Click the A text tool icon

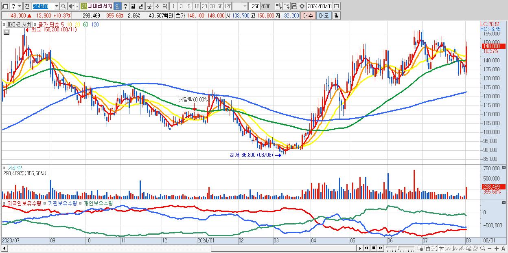pos(504,249)
